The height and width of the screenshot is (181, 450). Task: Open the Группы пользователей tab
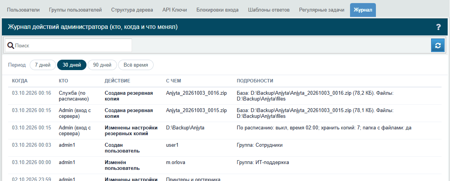point(76,10)
